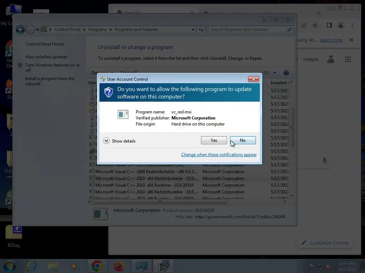Open Images link on Chrome new tab

(310, 59)
